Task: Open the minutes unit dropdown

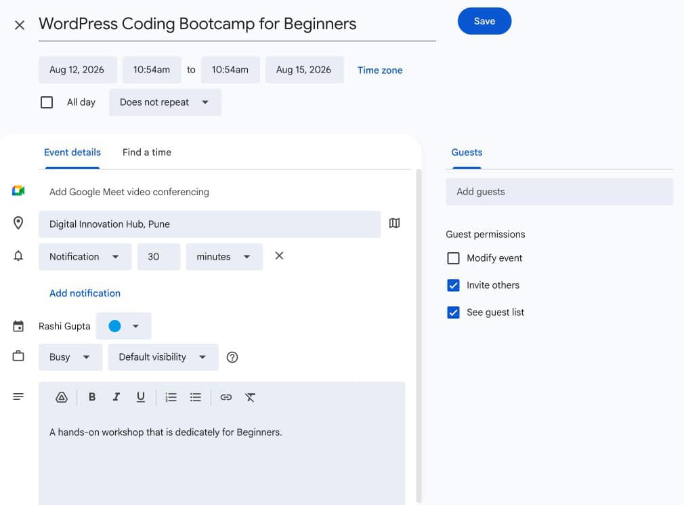Action: point(224,257)
